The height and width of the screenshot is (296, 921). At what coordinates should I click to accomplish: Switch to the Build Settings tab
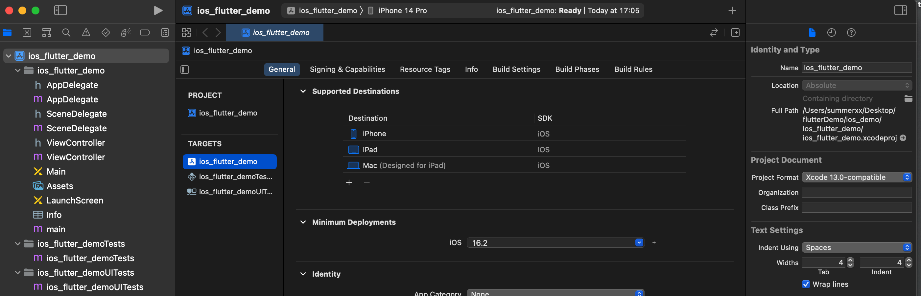pyautogui.click(x=516, y=69)
